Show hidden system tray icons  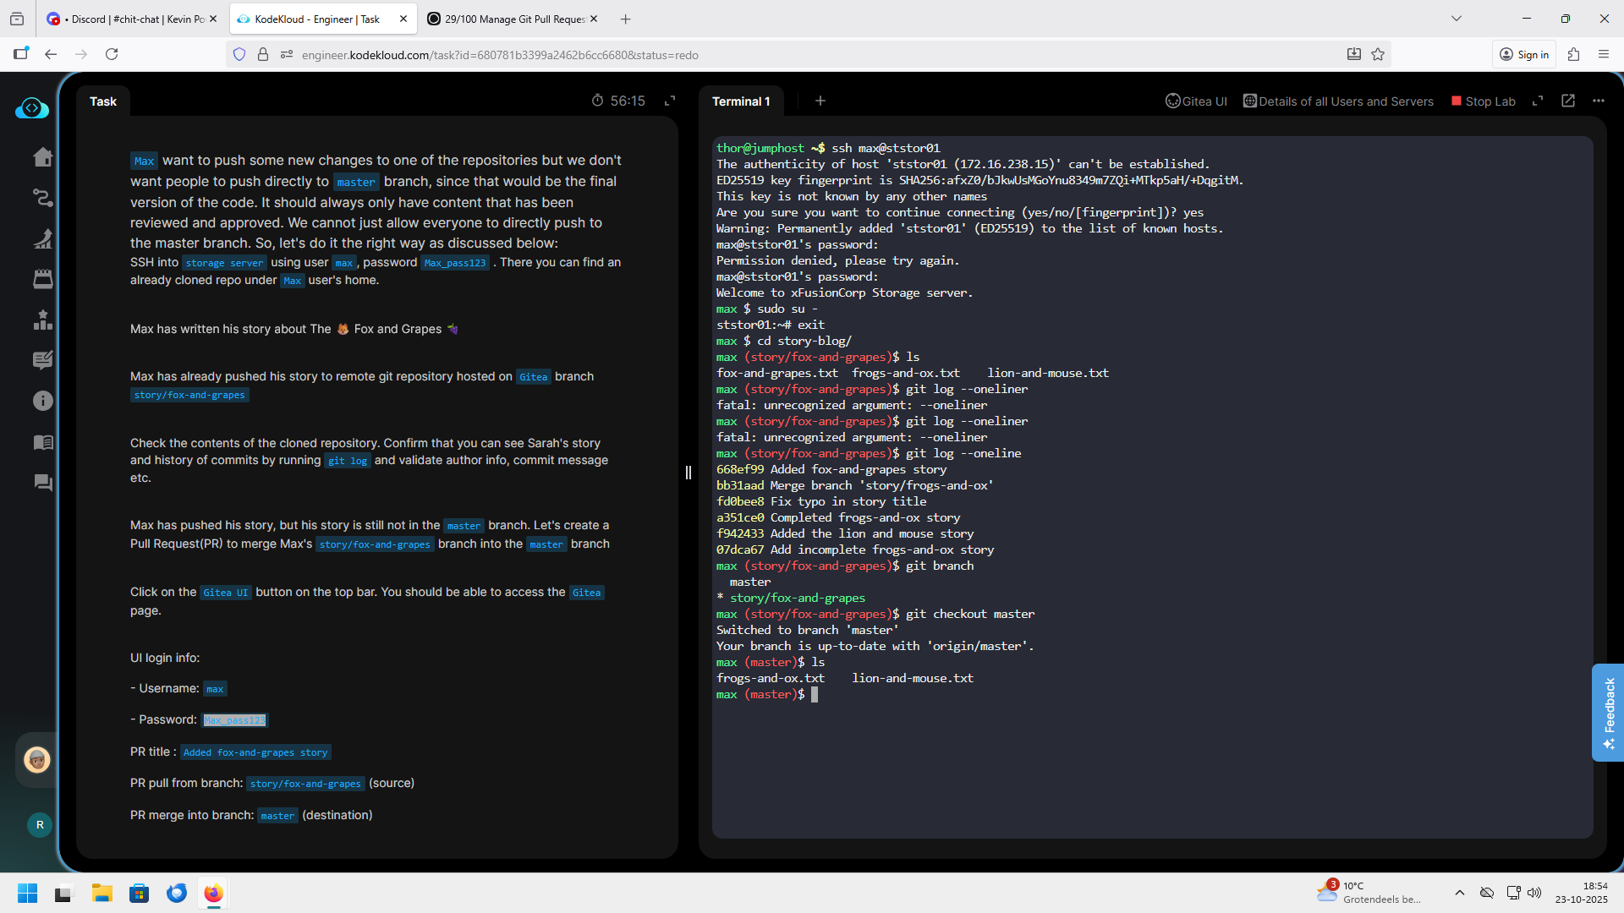point(1459,893)
